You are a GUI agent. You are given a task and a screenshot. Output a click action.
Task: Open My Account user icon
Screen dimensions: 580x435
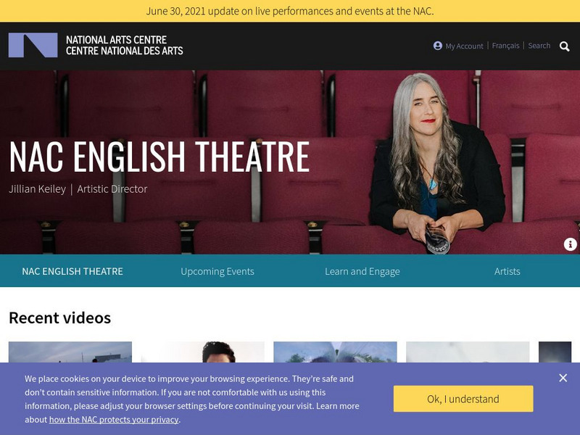[x=438, y=46]
